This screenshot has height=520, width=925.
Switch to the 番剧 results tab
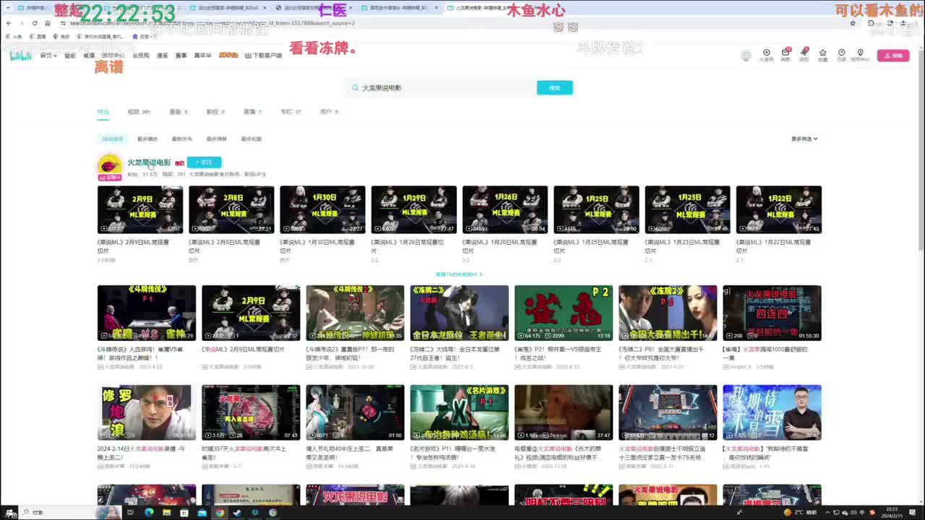pos(178,112)
